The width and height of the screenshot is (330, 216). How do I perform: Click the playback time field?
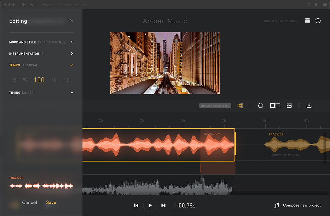(185, 206)
